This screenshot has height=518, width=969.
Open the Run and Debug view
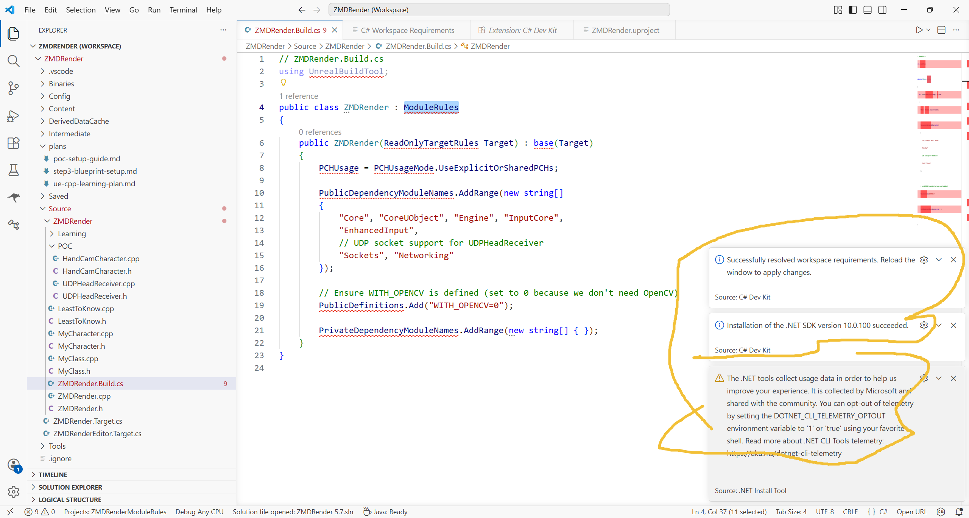click(13, 115)
